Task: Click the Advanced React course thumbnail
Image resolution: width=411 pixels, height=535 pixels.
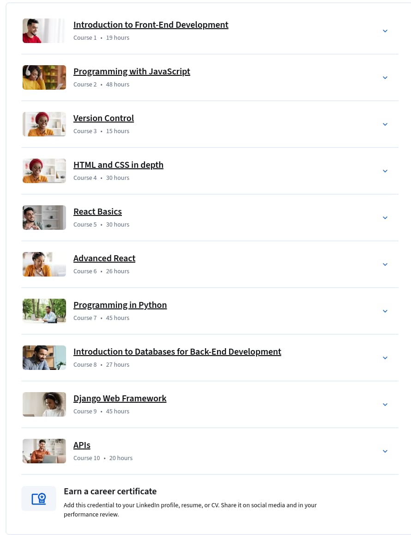Action: 44,264
